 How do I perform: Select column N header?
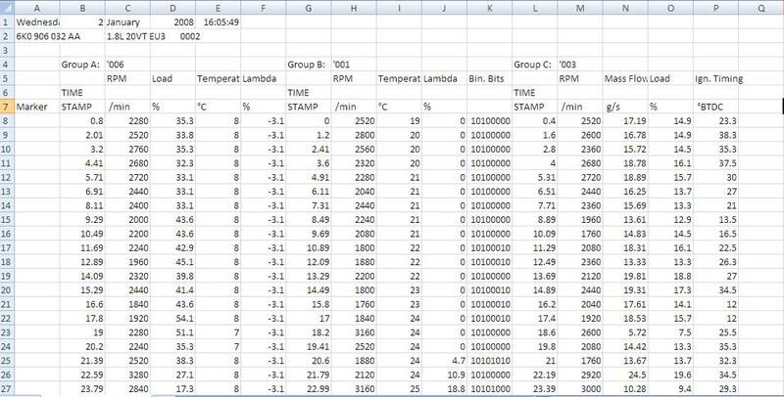point(625,9)
